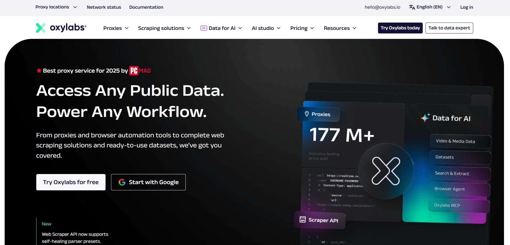This screenshot has width=510, height=245.
Task: Click the 'Industry leading proxy pool' caption
Action: 324,156
